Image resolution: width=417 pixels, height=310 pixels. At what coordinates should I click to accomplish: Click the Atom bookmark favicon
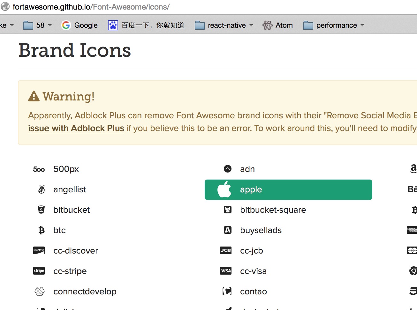coord(267,25)
